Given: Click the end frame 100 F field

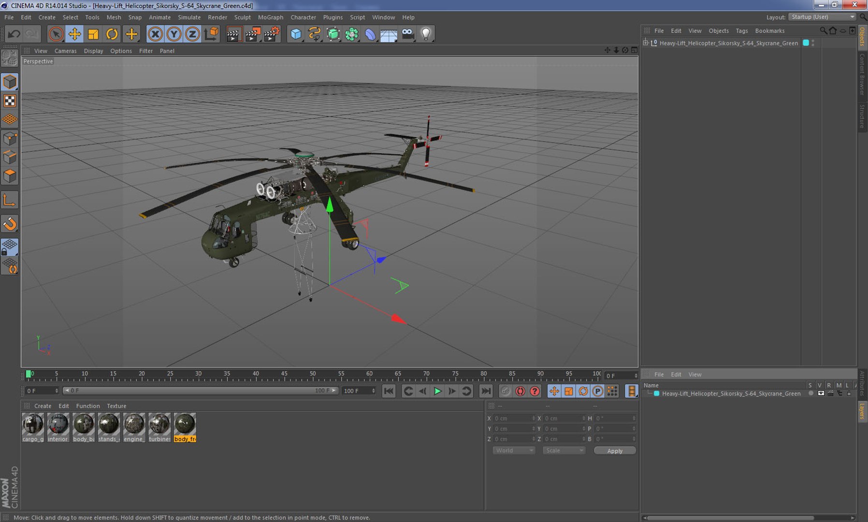Looking at the screenshot, I should coord(359,391).
